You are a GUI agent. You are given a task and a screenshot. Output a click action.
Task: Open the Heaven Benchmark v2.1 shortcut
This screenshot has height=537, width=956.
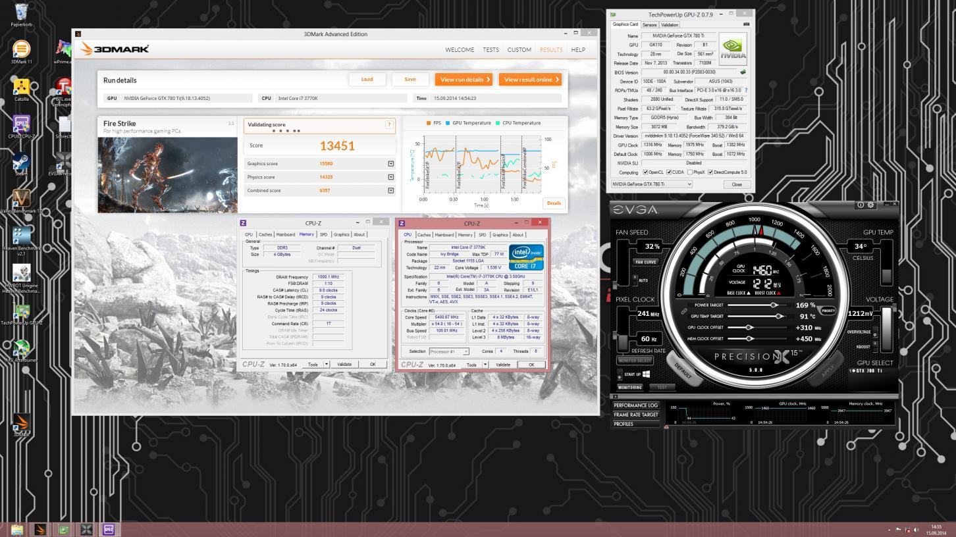point(21,242)
